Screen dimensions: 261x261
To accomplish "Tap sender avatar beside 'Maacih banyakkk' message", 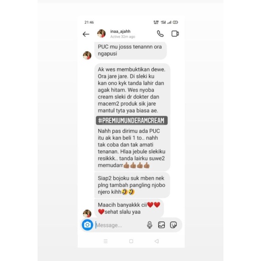I will [87, 213].
